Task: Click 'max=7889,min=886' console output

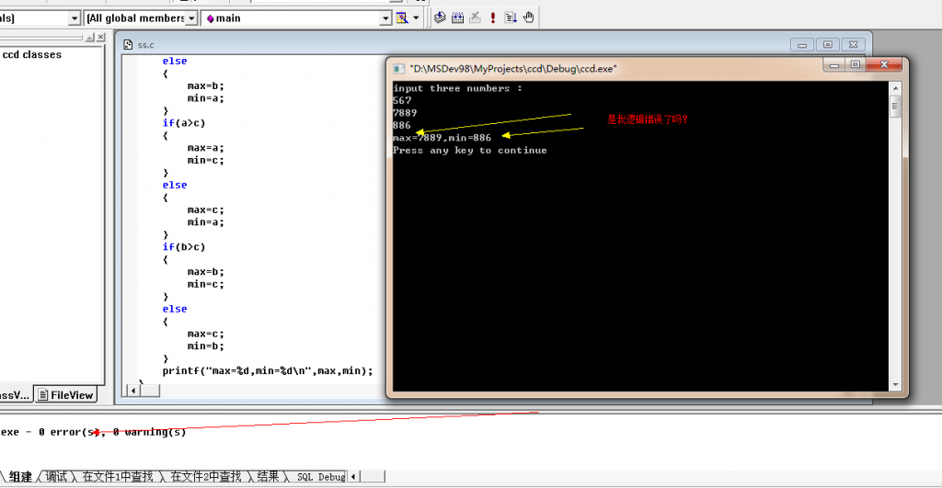Action: 442,138
